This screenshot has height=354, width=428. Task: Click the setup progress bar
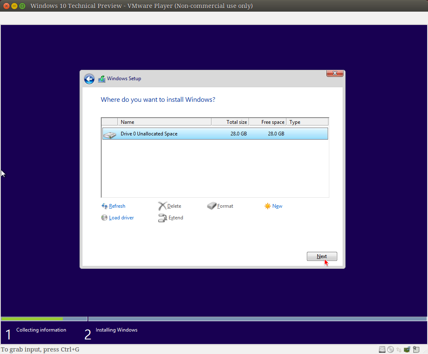214,319
